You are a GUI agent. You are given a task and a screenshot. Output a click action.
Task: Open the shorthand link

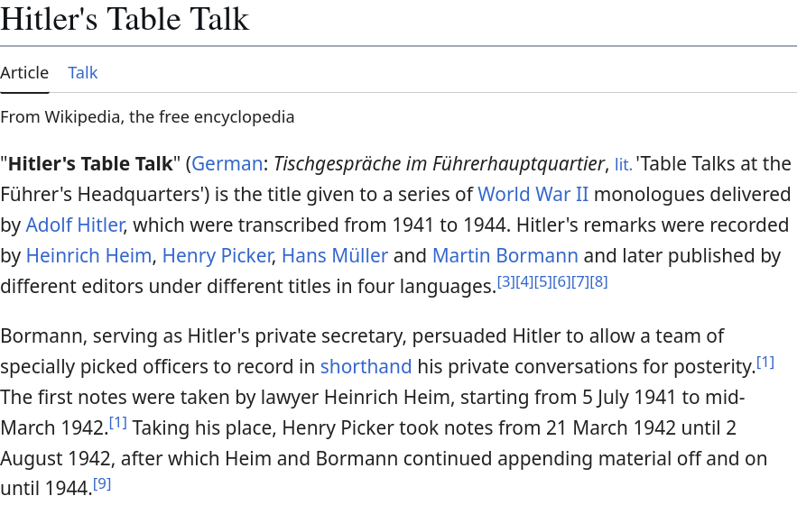(x=366, y=366)
